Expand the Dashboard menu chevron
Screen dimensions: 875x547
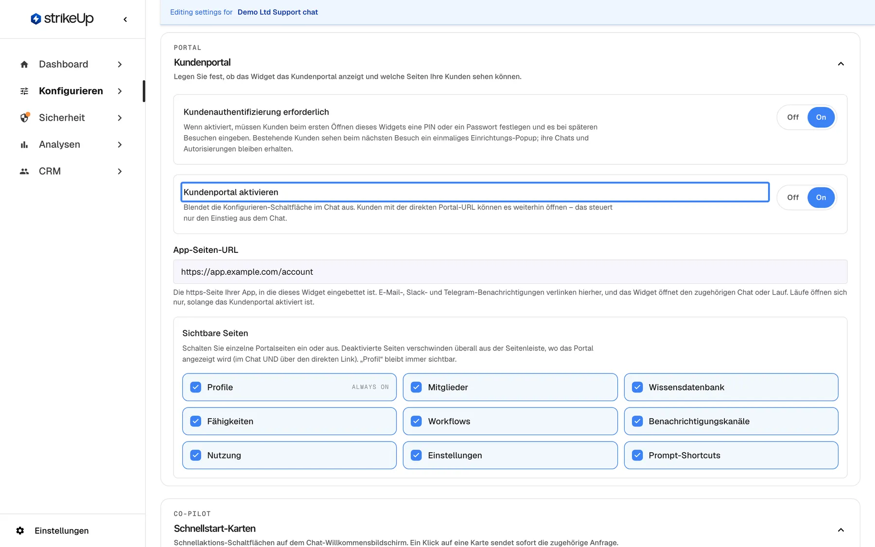coord(120,64)
